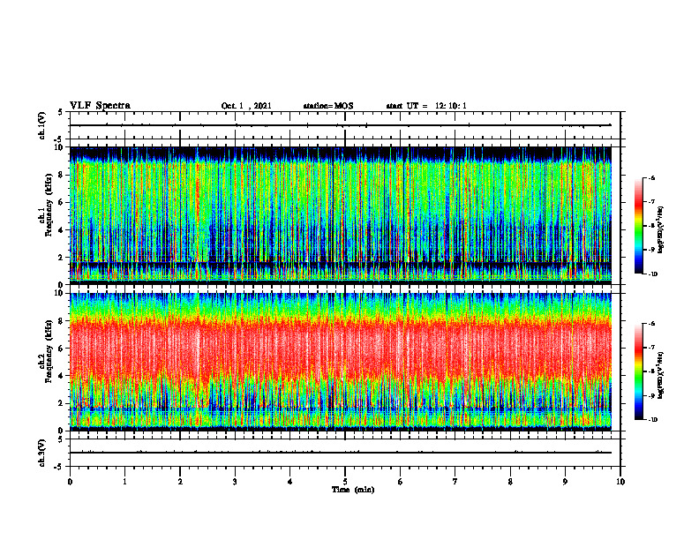Click the time axis tick label "10"
699x540 pixels.
point(620,482)
